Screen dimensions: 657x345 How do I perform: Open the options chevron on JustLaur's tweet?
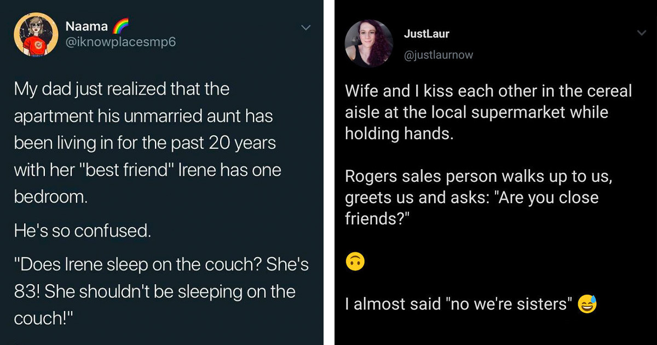(643, 33)
